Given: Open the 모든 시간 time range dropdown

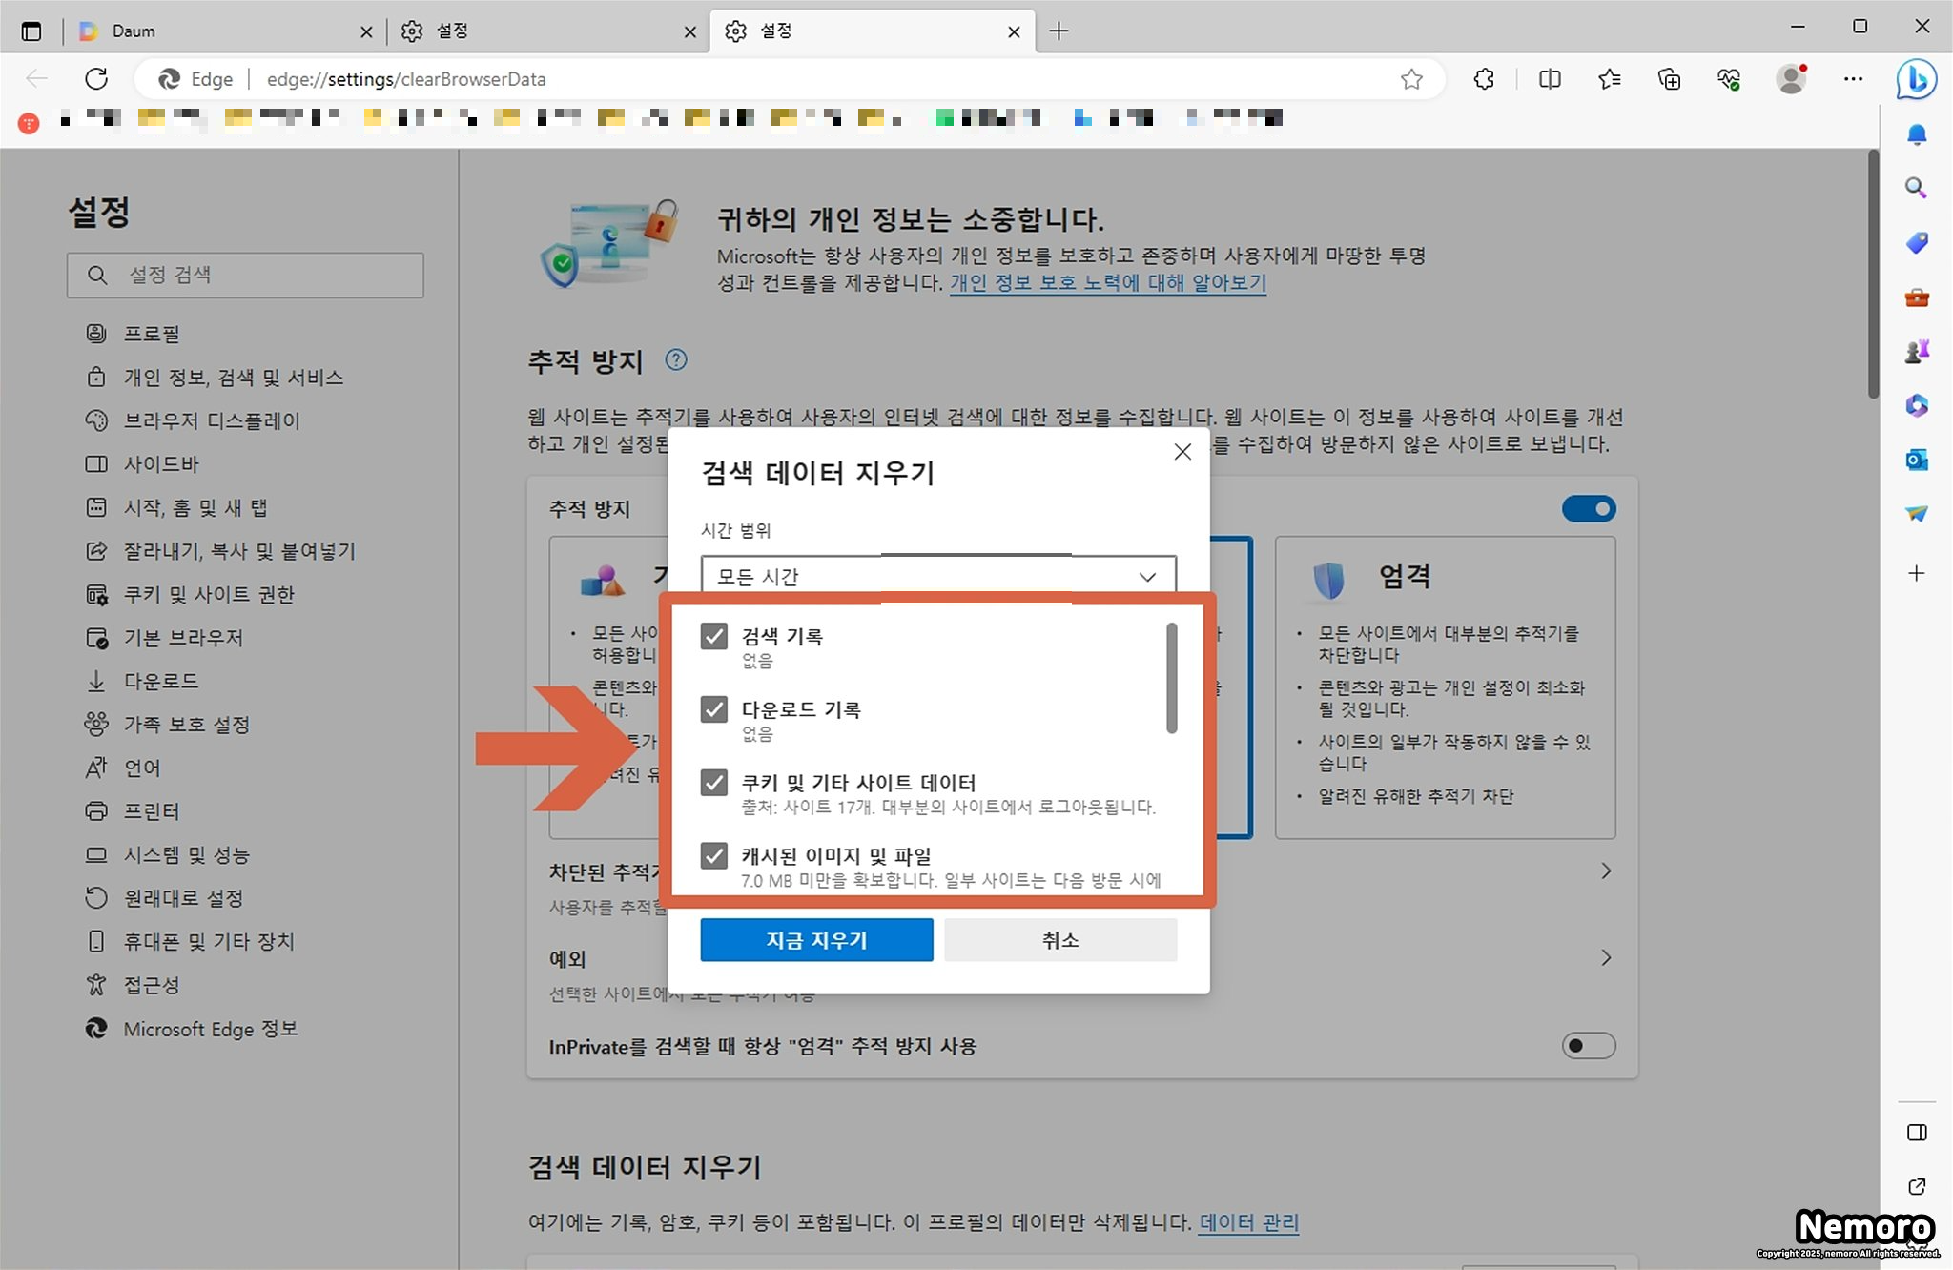Looking at the screenshot, I should [937, 576].
